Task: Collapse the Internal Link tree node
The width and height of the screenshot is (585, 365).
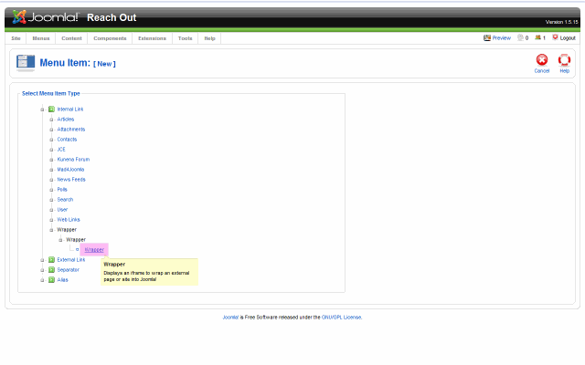Action: [x=42, y=109]
